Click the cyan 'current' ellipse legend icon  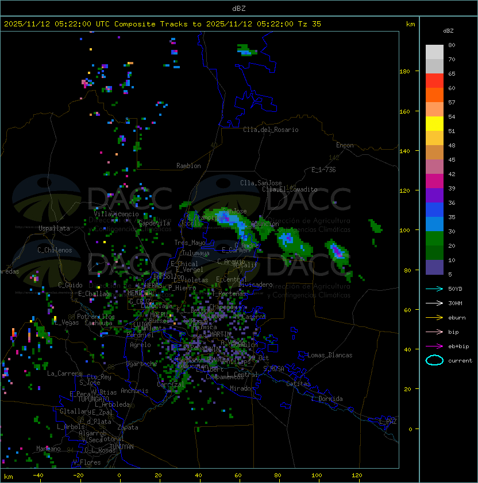(434, 360)
